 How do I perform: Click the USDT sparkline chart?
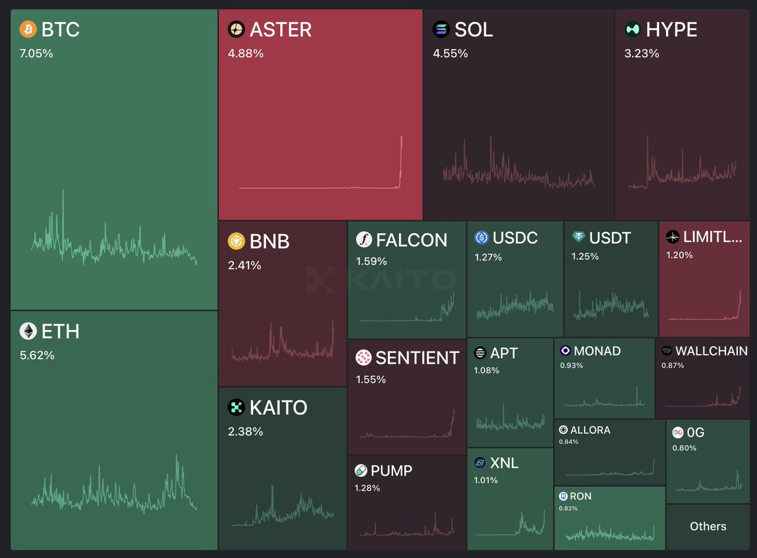[611, 306]
